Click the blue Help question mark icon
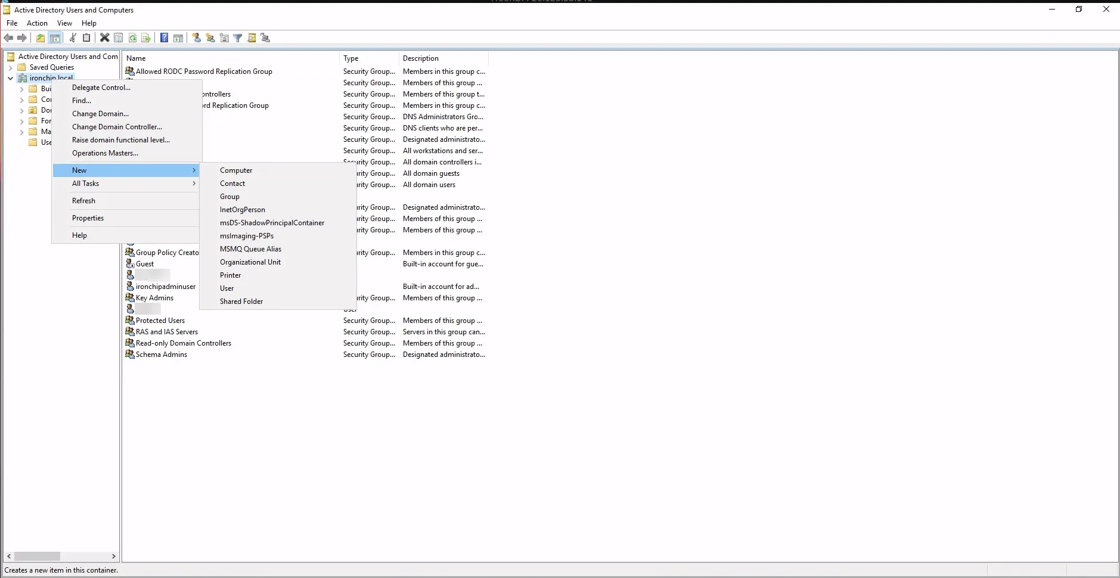Image resolution: width=1120 pixels, height=578 pixels. pos(164,38)
